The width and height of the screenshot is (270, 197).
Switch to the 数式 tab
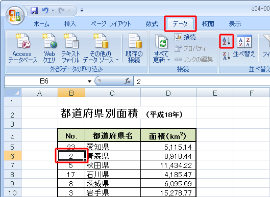[152, 24]
